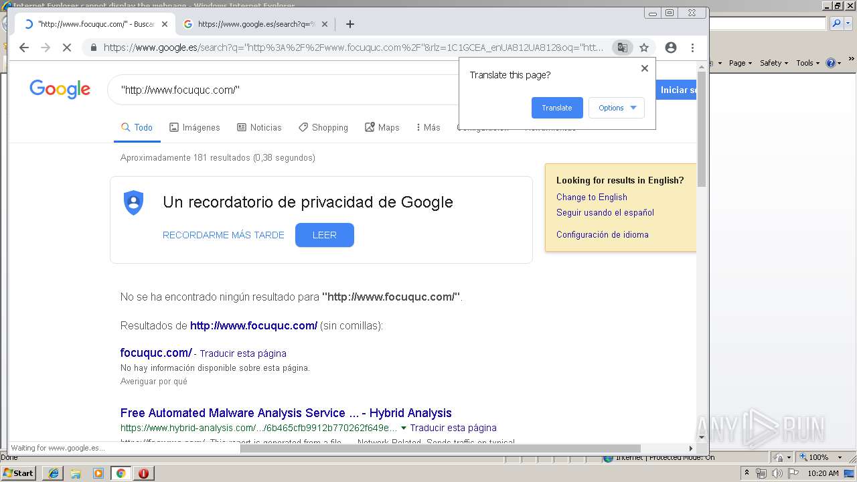Expand the hybrid-analysis result URL dropdown arrow
Image resolution: width=857 pixels, height=482 pixels.
404,428
